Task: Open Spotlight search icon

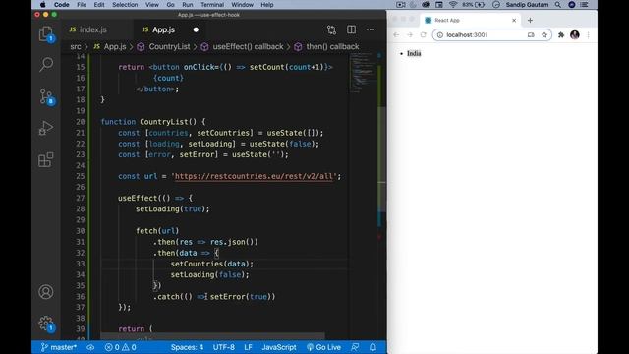Action: pyautogui.click(x=558, y=5)
